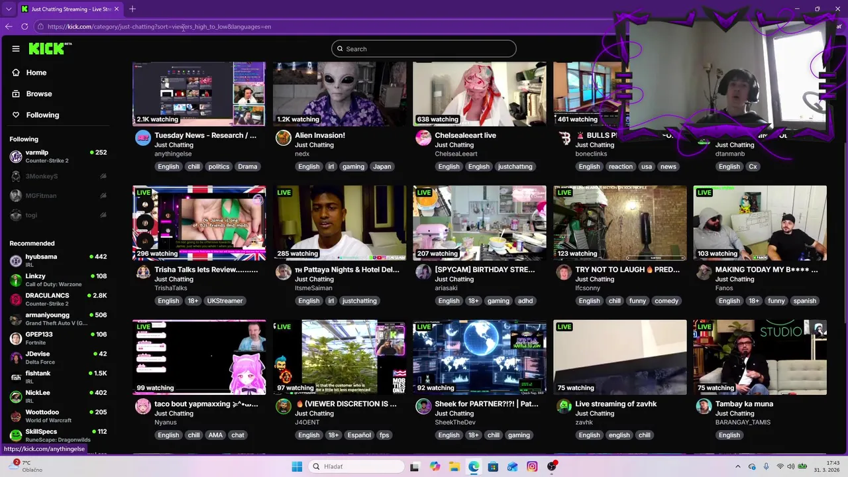Viewport: 848px width, 477px height.
Task: Select the UKStreamer tag
Action: (x=225, y=301)
